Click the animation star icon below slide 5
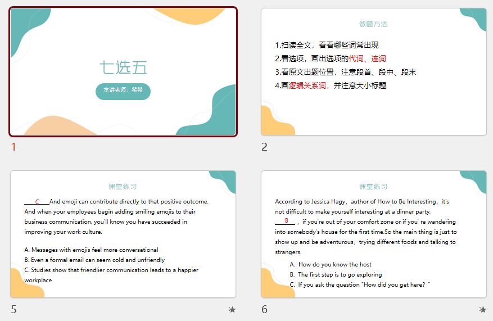This screenshot has height=321, width=493. (x=232, y=309)
